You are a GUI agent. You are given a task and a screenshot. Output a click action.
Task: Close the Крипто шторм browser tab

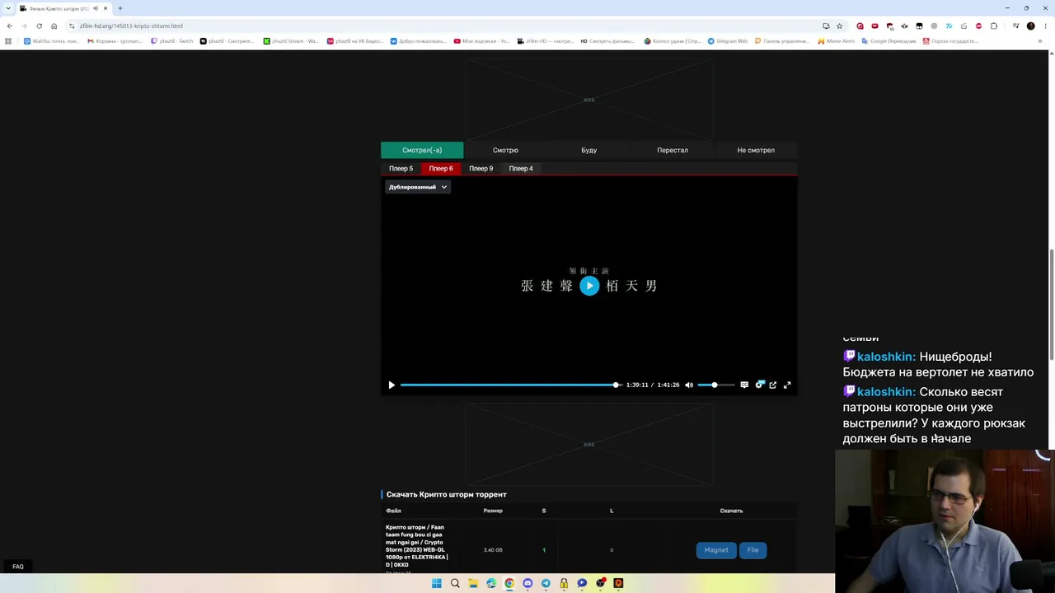coord(105,8)
